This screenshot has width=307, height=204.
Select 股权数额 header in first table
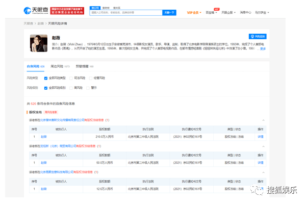(105, 129)
